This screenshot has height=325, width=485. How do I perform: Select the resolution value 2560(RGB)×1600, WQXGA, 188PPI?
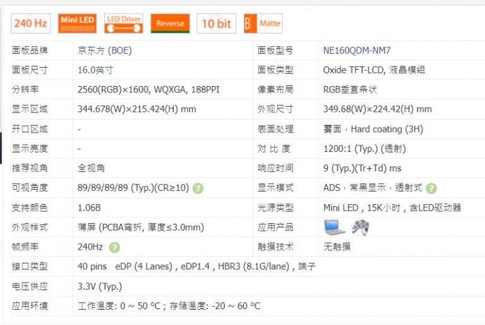click(148, 90)
